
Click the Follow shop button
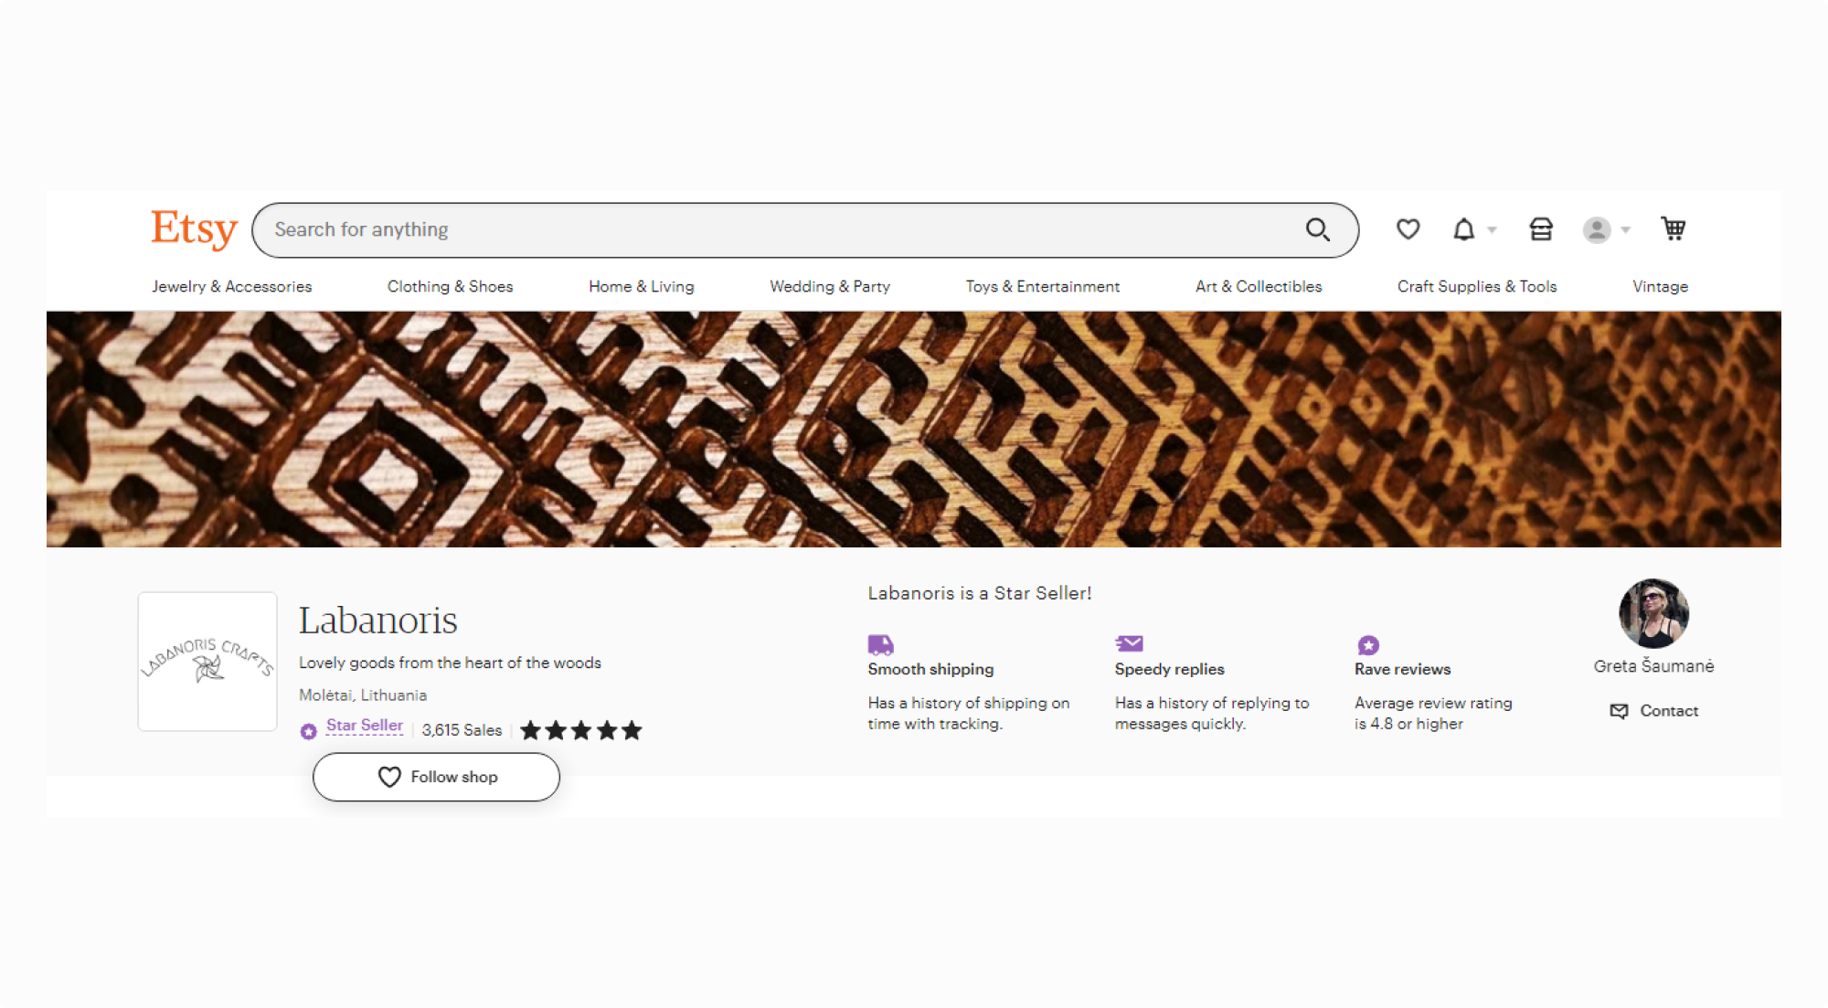click(x=436, y=777)
